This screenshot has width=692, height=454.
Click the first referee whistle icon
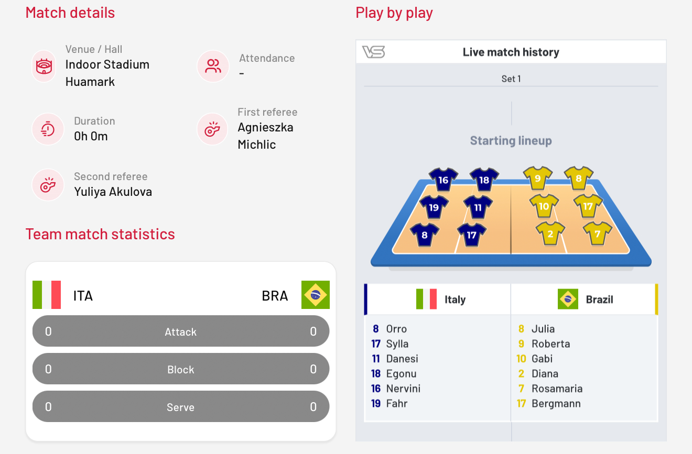pyautogui.click(x=212, y=129)
